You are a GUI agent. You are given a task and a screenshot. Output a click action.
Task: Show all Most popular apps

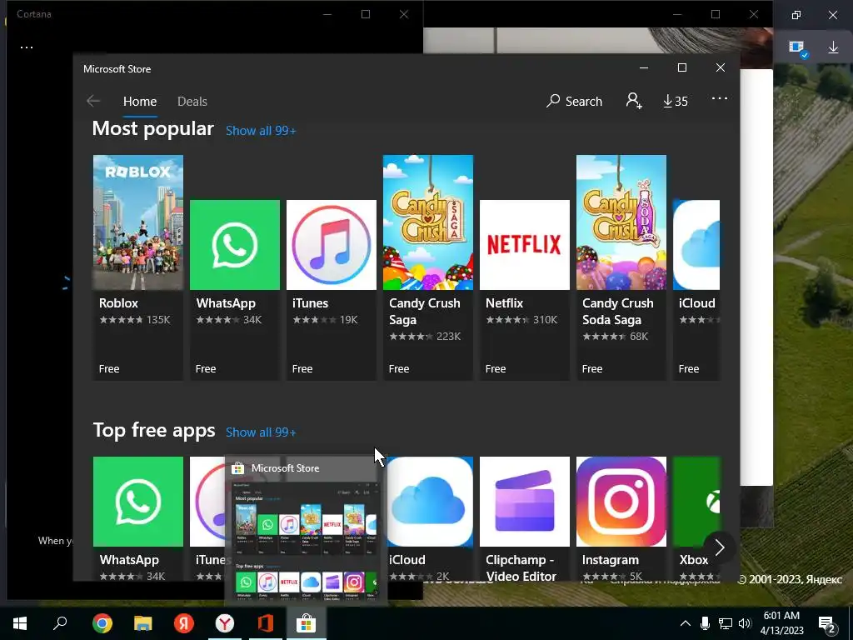261,131
